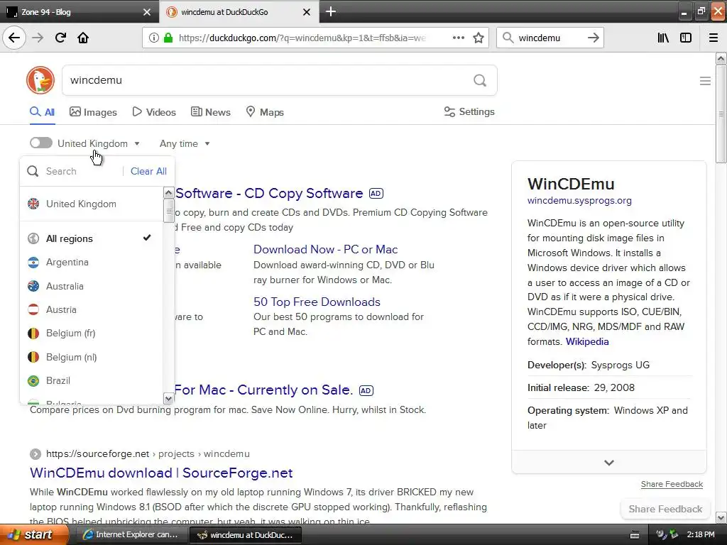This screenshot has height=545, width=727.
Task: Open WinCDEmu download SourceForge.net result
Action: (161, 473)
